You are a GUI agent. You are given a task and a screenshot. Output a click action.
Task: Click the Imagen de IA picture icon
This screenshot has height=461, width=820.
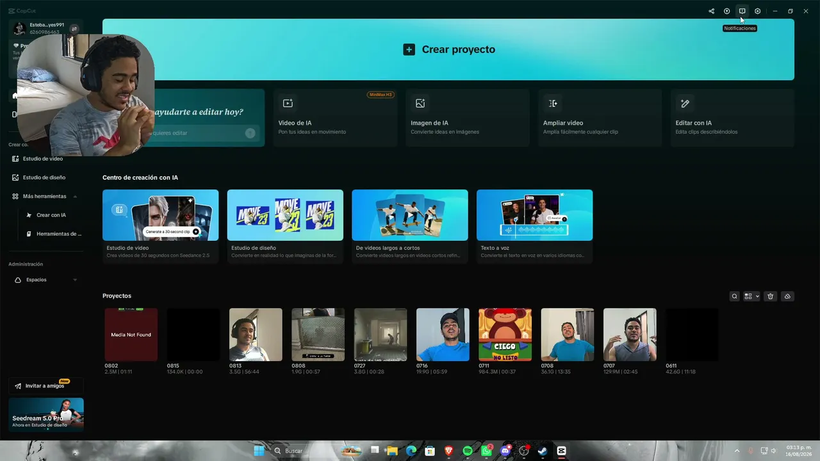(420, 103)
